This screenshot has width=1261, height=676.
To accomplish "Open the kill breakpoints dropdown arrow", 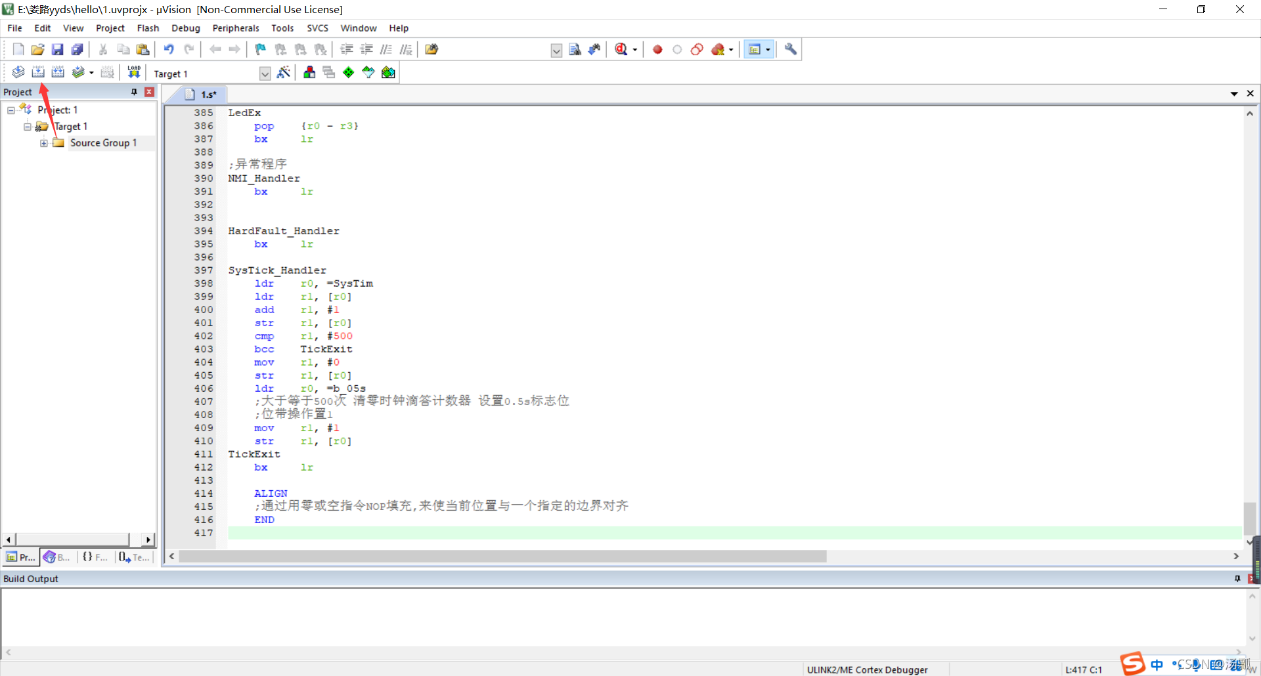I will point(731,50).
